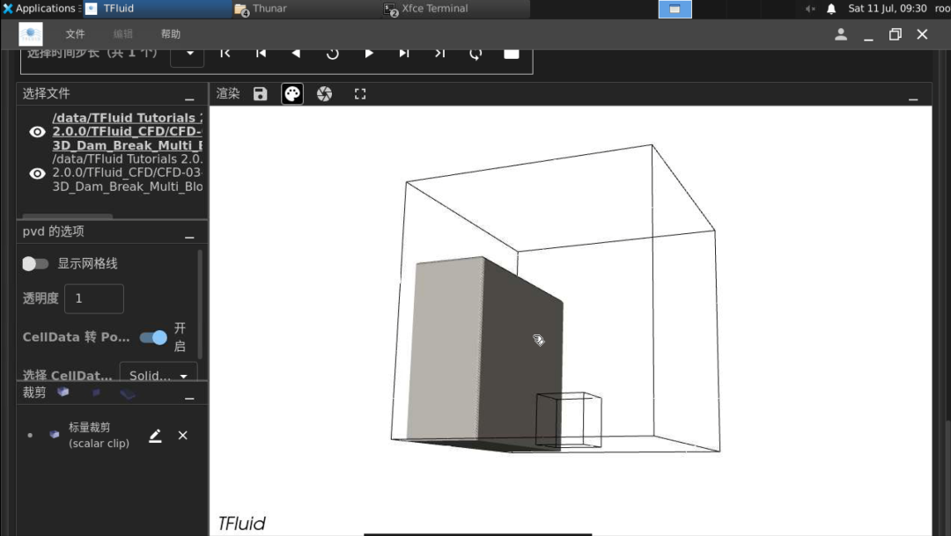Select the bold underlined 3D_Dam_Break file entry

(128, 131)
